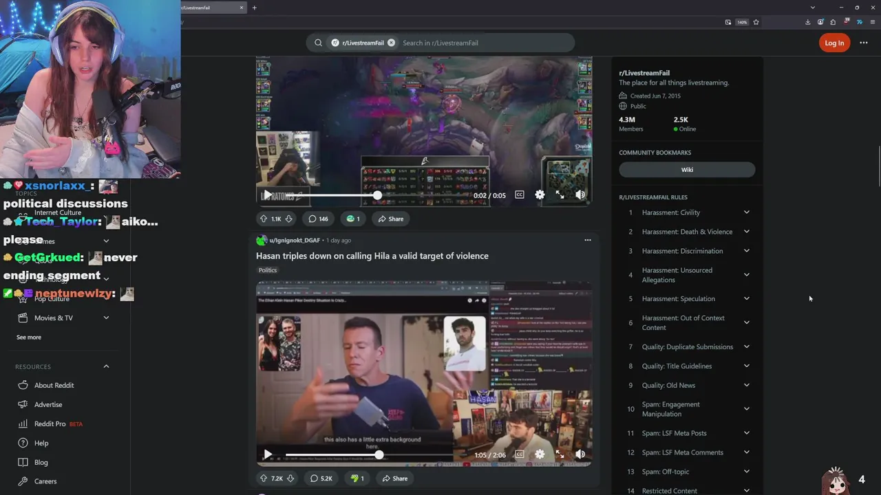Open the 5.2K comments on Hasan post
The image size is (881, 495).
[x=321, y=478]
